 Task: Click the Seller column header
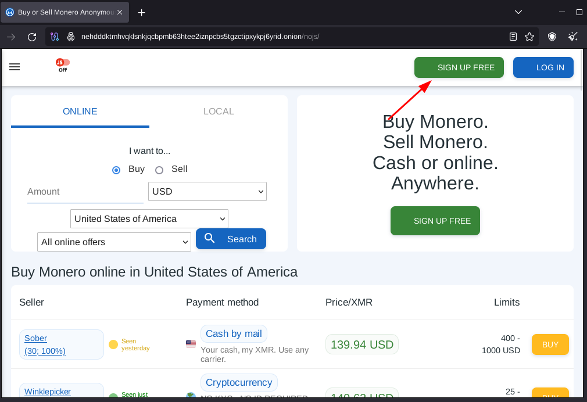31,303
